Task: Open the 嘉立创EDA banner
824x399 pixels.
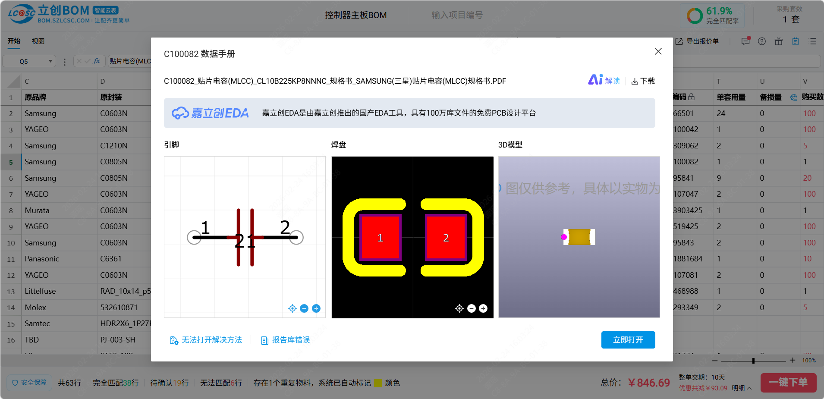Action: pyautogui.click(x=409, y=113)
